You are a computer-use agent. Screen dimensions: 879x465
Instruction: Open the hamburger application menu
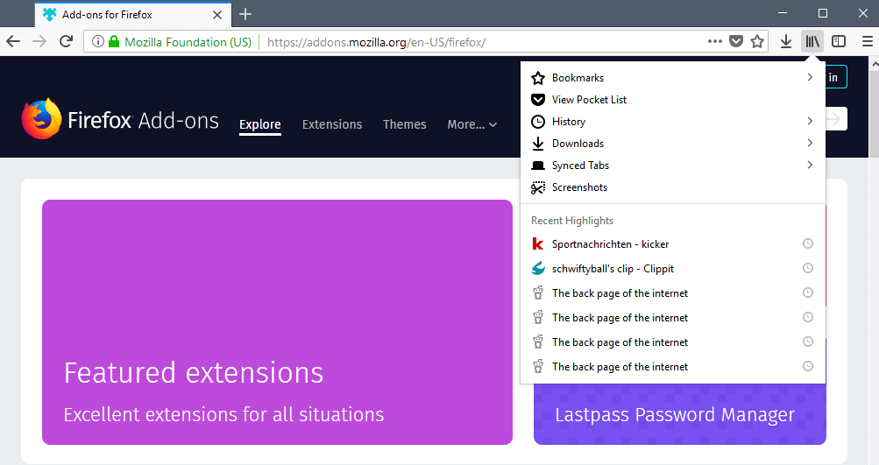(x=868, y=41)
